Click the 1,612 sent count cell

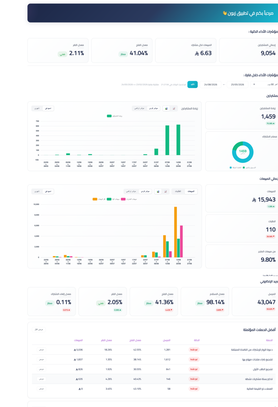(167, 359)
